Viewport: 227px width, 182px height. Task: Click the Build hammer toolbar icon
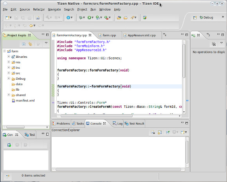[48, 18]
